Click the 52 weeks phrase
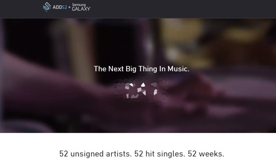The height and width of the screenshot is (161, 276). [206, 154]
